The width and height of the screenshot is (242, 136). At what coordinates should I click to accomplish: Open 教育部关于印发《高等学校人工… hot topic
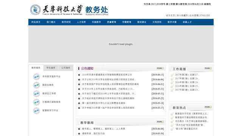point(192,114)
